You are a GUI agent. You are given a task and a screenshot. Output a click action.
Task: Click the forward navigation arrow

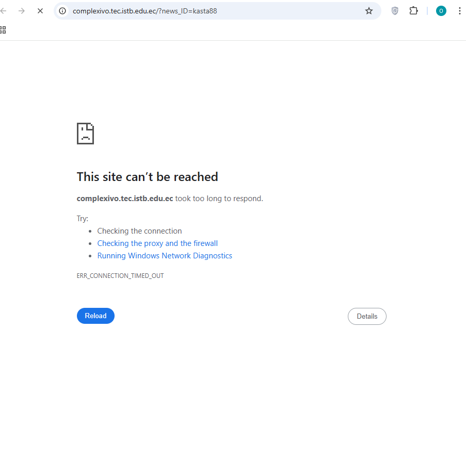point(21,11)
